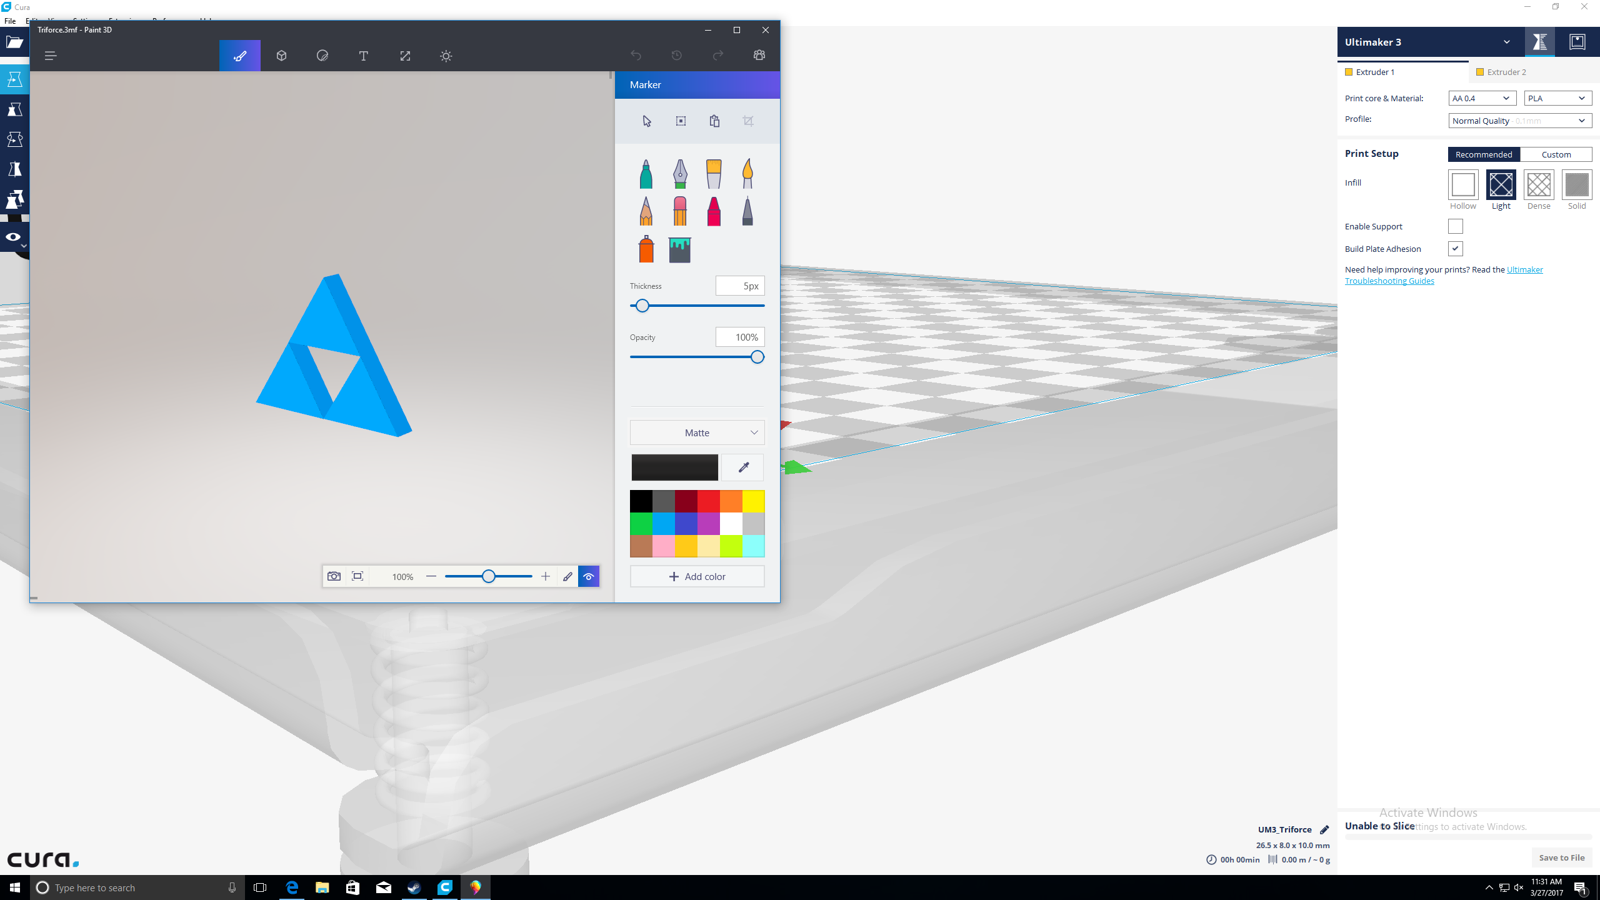The width and height of the screenshot is (1600, 900).
Task: Select the Solid infill option
Action: click(1577, 184)
